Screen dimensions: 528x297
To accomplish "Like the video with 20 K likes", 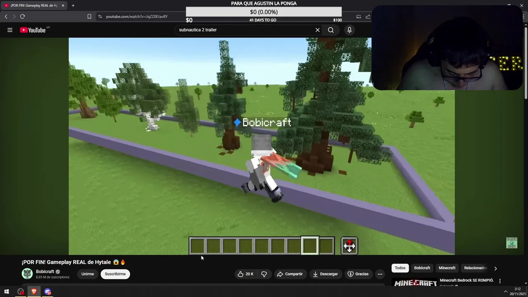I will click(245, 274).
